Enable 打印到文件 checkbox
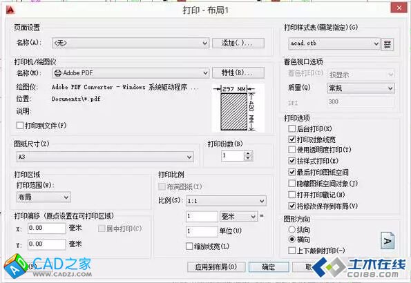Image resolution: width=411 pixels, height=283 pixels. point(20,125)
